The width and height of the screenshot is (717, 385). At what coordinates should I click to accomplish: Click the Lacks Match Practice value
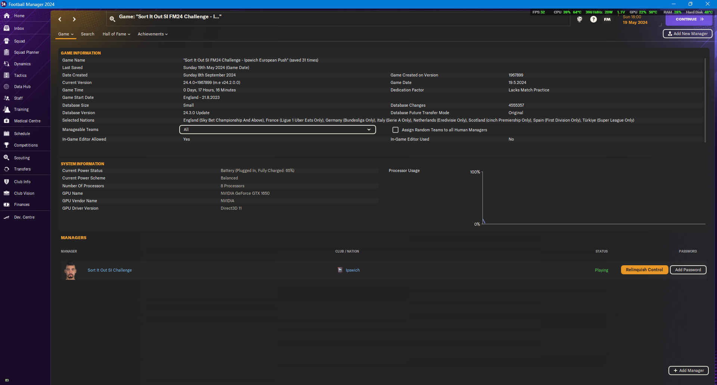click(529, 90)
